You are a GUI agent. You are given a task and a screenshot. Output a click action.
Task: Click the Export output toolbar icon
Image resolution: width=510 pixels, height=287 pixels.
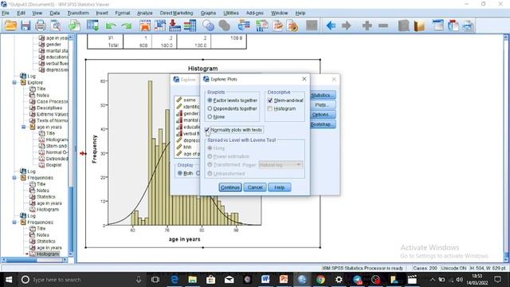coord(74,26)
